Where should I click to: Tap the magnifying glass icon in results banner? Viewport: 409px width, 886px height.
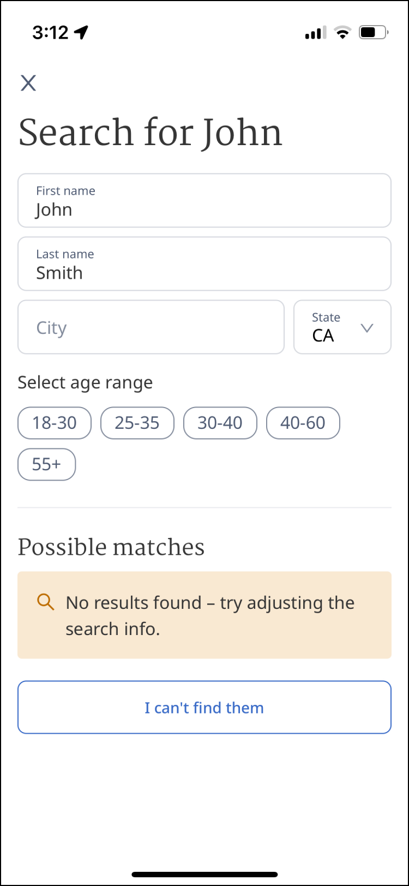(46, 602)
